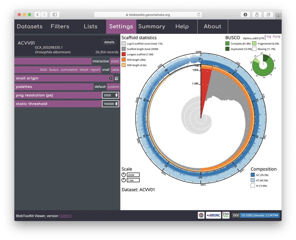The height and width of the screenshot is (240, 296).
Task: Click the BBSRC logo in footer
Action: click(x=213, y=215)
